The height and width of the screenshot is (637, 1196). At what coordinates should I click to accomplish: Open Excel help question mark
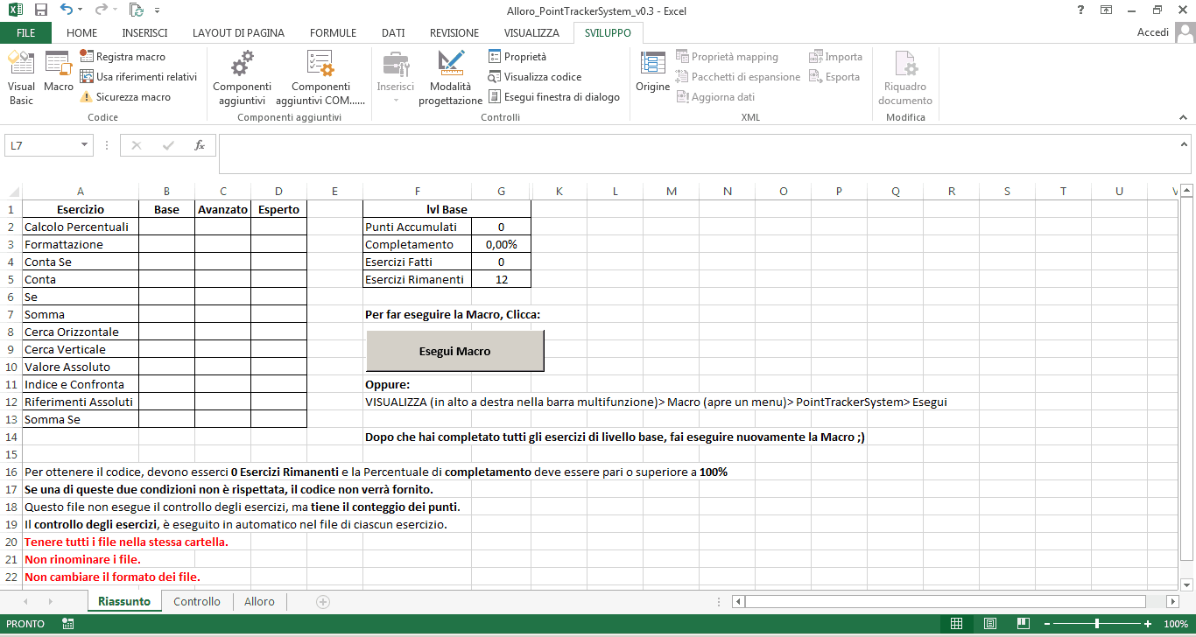click(x=1080, y=10)
